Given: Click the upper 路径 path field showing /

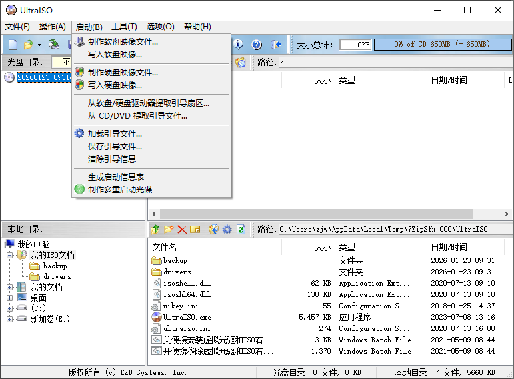Looking at the screenshot, I should 395,62.
